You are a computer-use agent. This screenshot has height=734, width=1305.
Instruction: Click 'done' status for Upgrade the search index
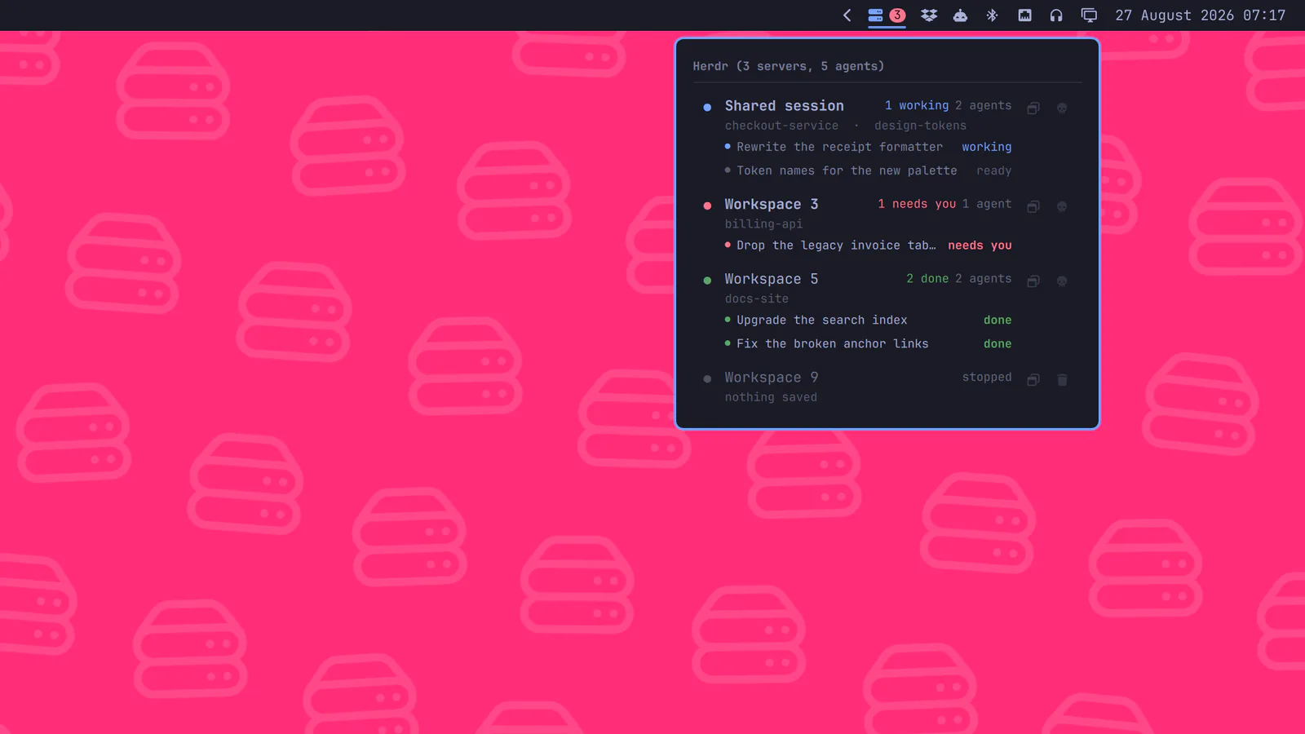tap(998, 321)
